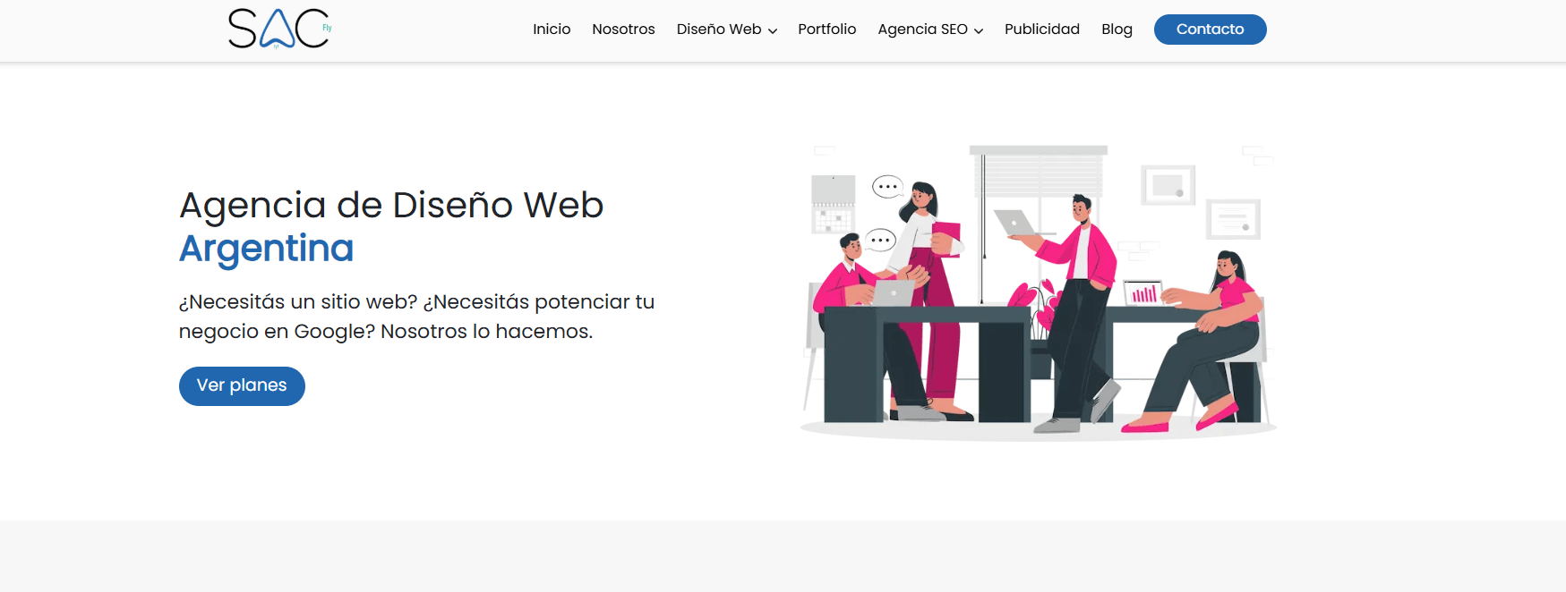The height and width of the screenshot is (592, 1566).
Task: Select Agencia SEO in the navigation
Action: click(x=922, y=30)
